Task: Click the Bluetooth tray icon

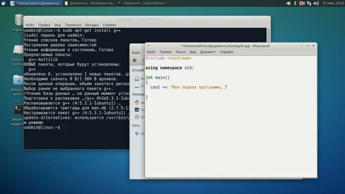Action: pyautogui.click(x=295, y=3)
